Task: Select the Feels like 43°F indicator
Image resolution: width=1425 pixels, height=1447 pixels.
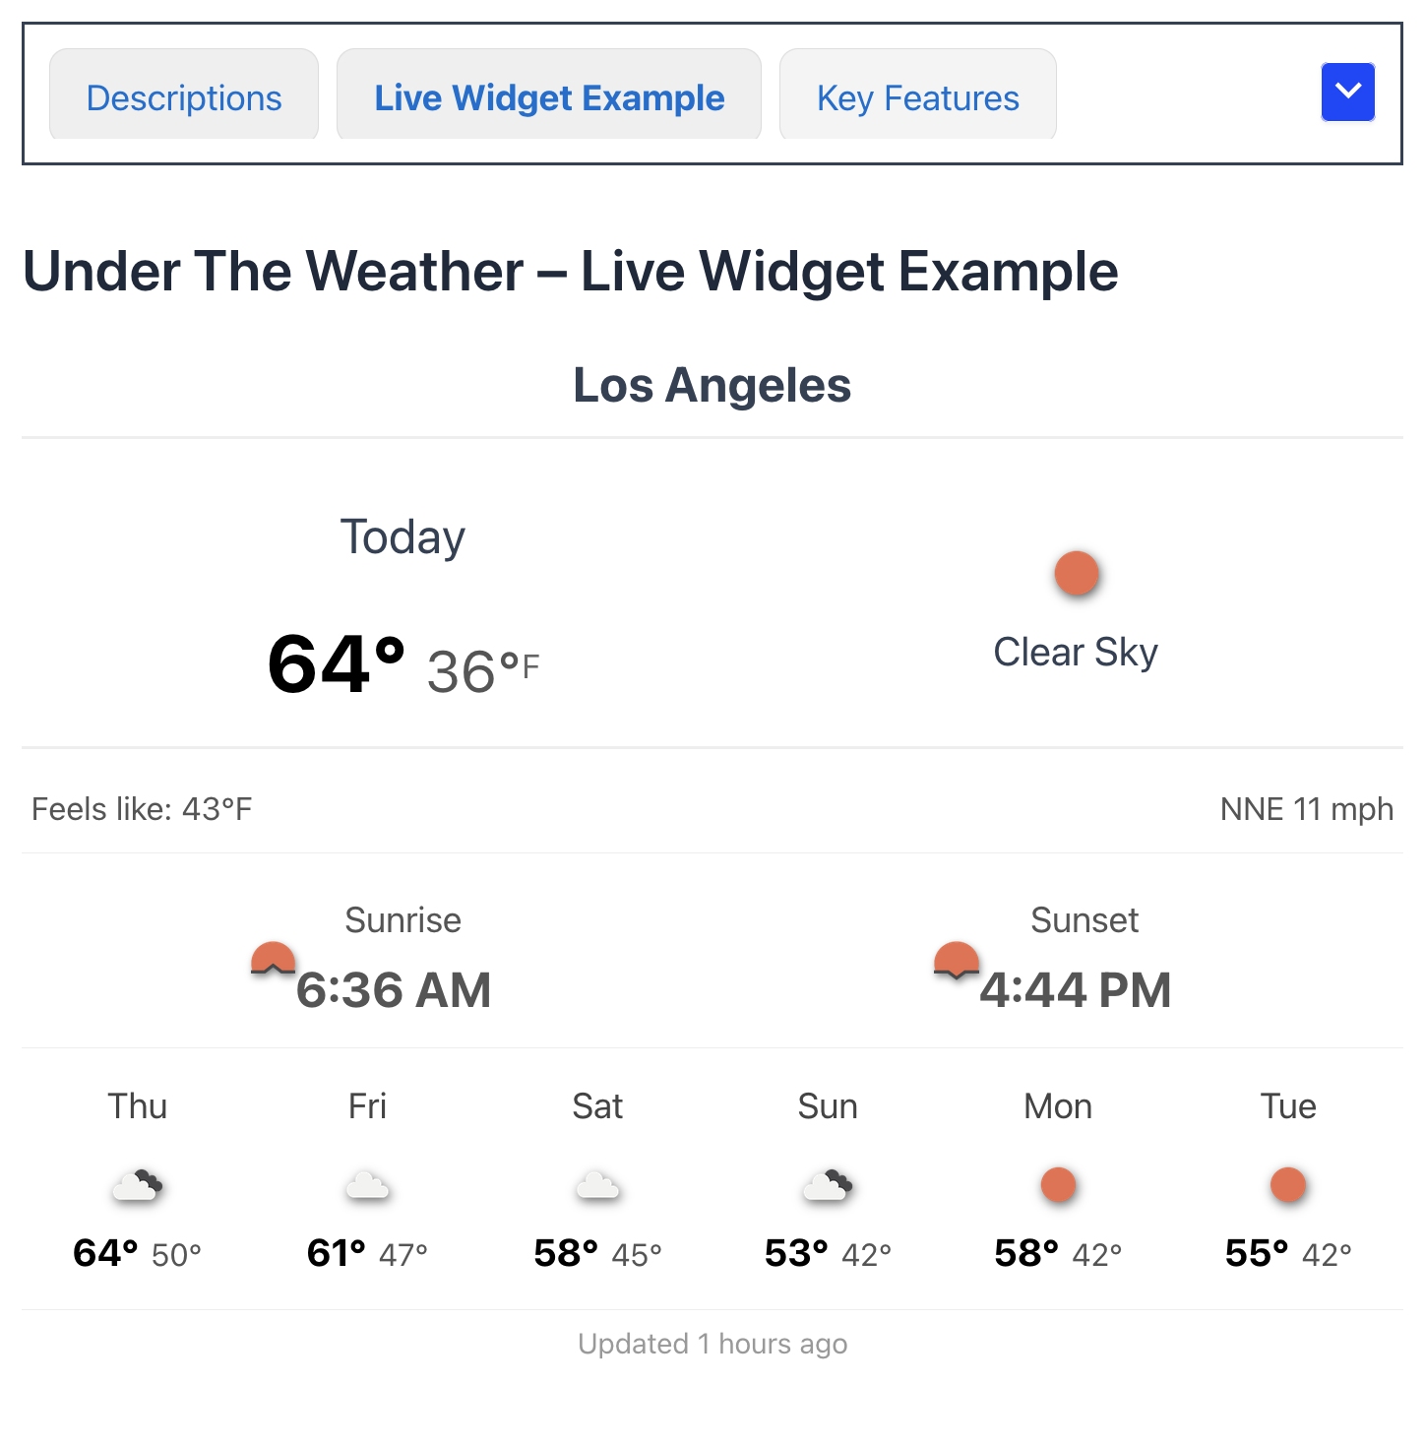Action: pos(142,808)
